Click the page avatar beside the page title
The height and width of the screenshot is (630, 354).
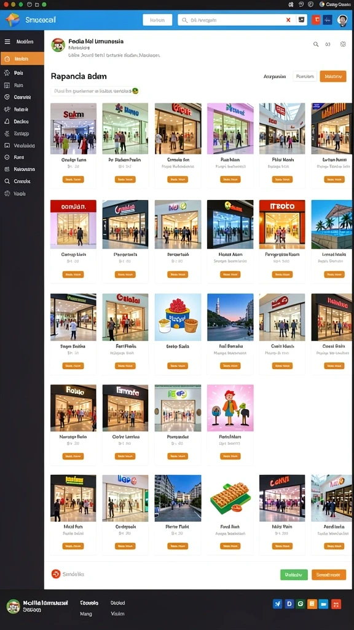pyautogui.click(x=58, y=45)
